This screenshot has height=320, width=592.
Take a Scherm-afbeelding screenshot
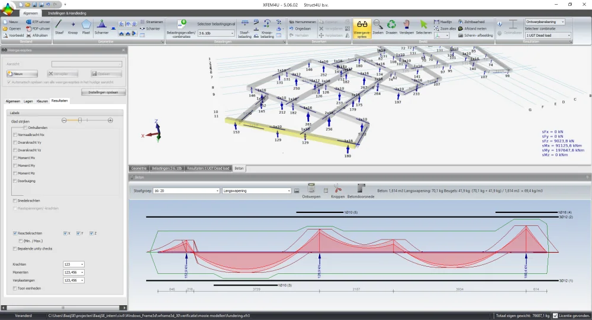coord(475,35)
